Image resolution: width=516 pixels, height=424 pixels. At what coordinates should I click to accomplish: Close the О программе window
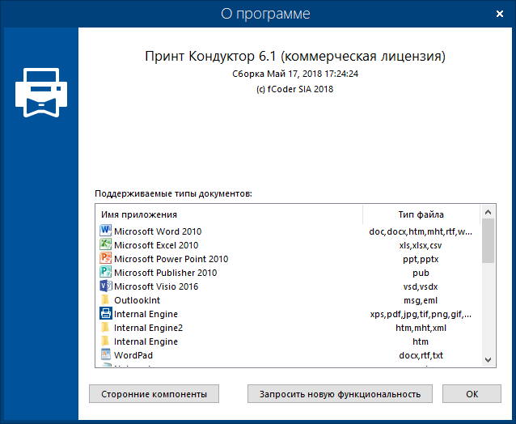[x=496, y=14]
